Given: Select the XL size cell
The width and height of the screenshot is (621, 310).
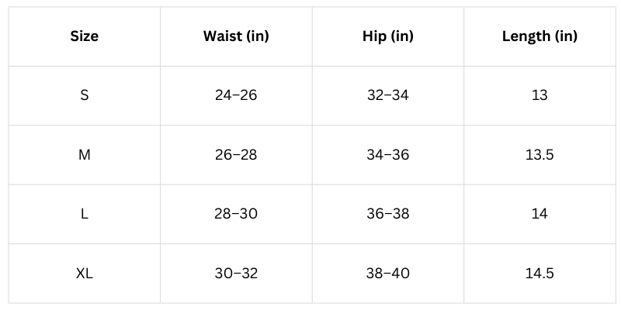Looking at the screenshot, I should pyautogui.click(x=85, y=274).
